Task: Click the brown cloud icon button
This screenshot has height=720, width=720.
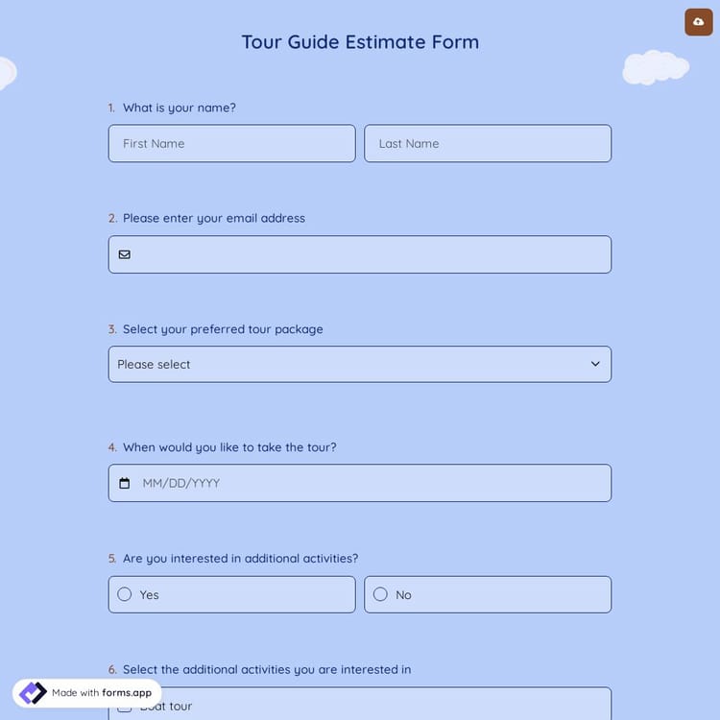Action: [698, 22]
